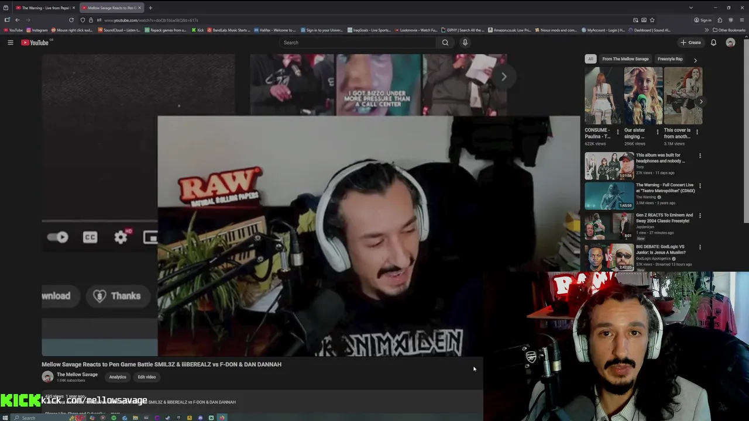Open menu for 'Gen Z REACTS To Eminem' video
Image resolution: width=749 pixels, height=421 pixels.
pyautogui.click(x=700, y=216)
